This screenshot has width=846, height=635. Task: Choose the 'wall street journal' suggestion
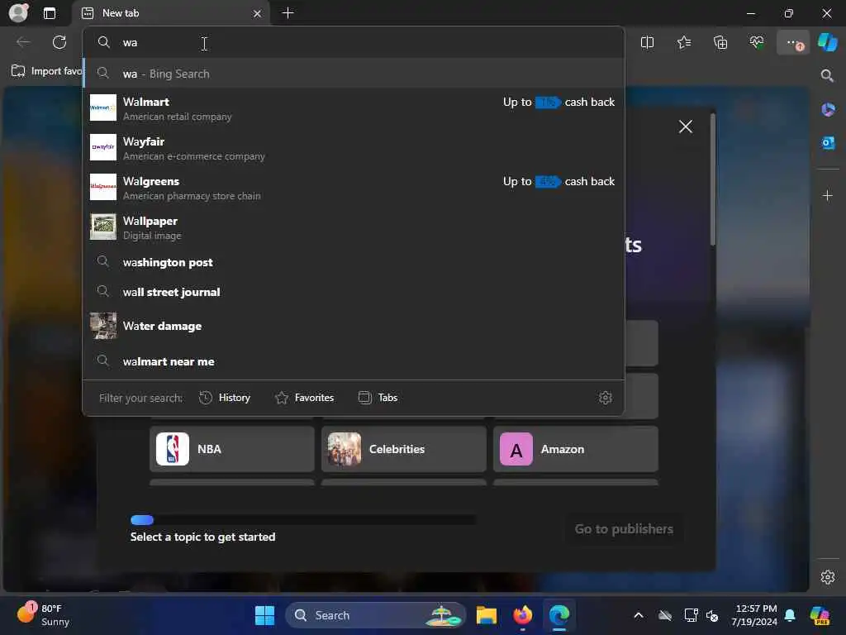click(354, 292)
